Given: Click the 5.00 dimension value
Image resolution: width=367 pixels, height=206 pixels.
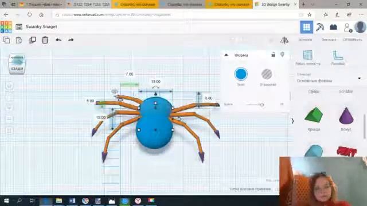Looking at the screenshot, I should [91, 101].
